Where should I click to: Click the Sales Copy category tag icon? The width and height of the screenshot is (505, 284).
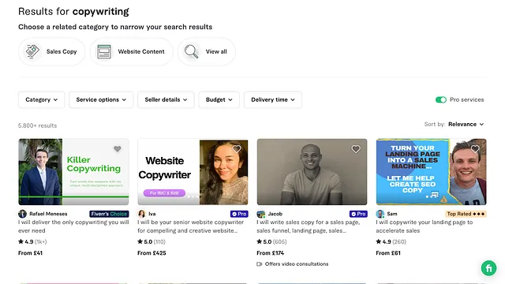click(x=32, y=51)
